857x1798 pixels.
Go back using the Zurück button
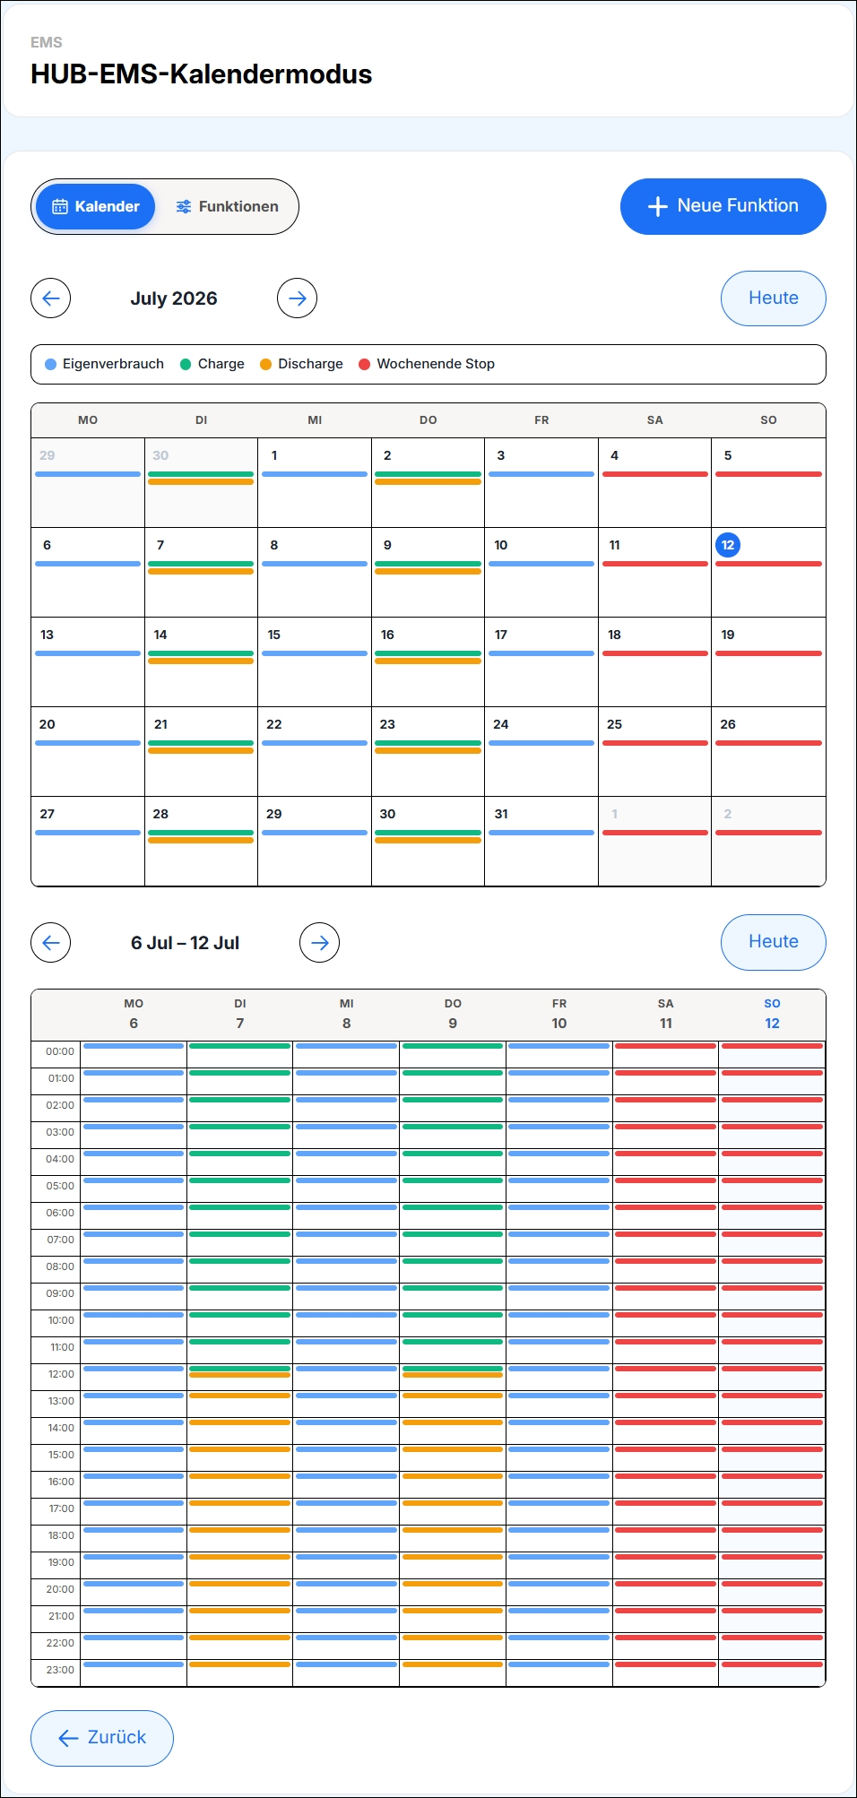tap(102, 1738)
